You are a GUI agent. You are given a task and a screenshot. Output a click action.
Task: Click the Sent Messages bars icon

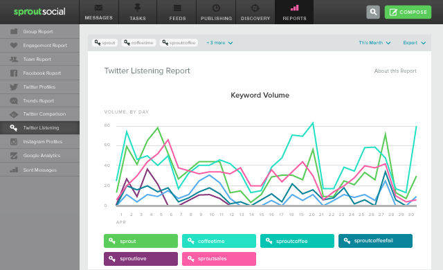tap(14, 170)
